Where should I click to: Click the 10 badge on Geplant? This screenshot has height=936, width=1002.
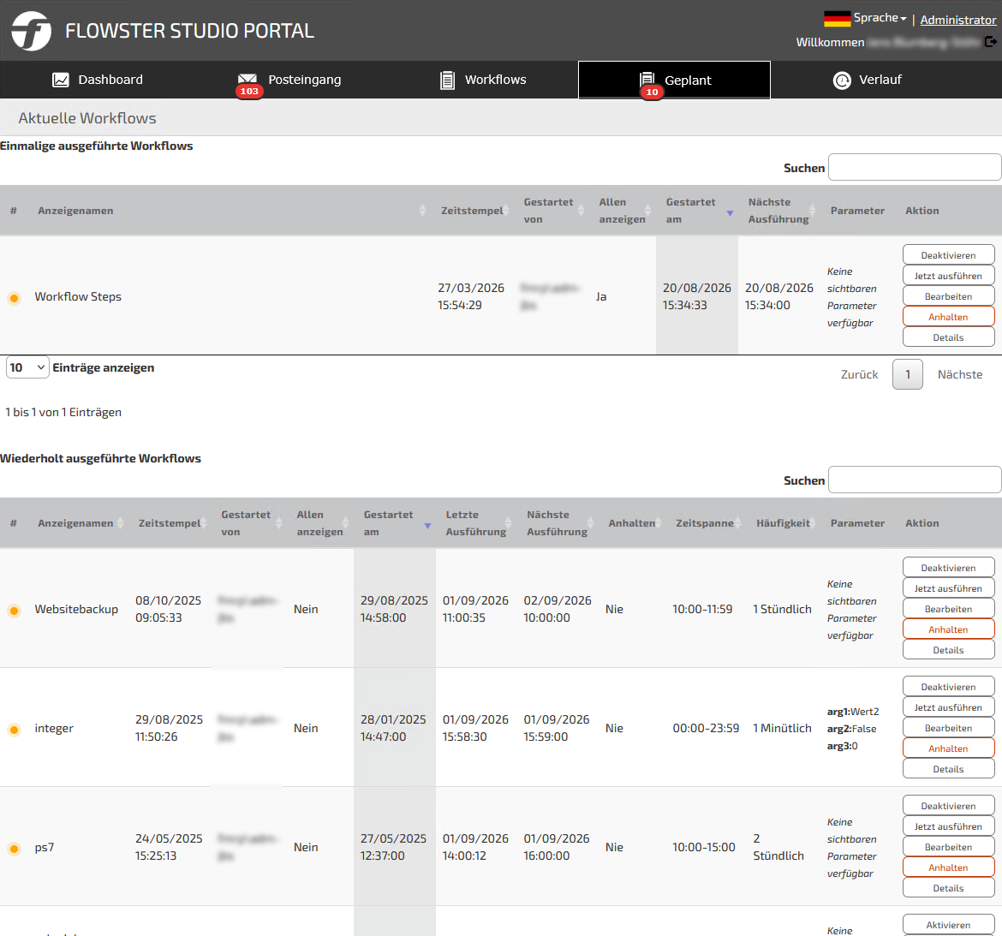pos(652,92)
